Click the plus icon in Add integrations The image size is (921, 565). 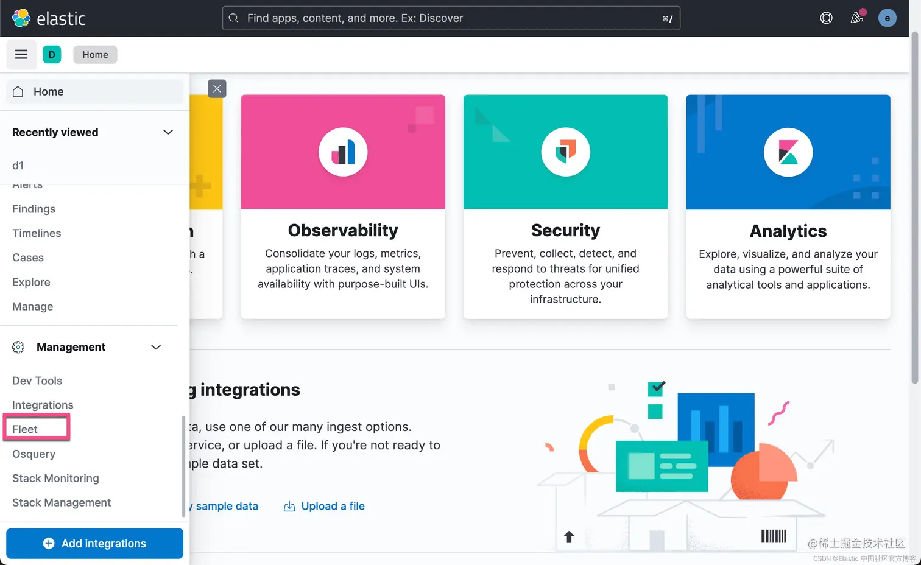click(x=49, y=543)
